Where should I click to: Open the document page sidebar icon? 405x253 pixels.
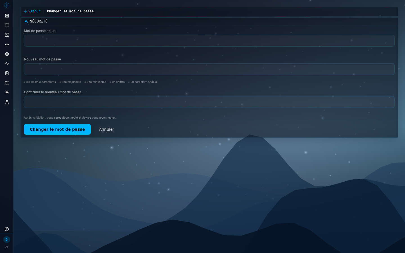(x=7, y=73)
